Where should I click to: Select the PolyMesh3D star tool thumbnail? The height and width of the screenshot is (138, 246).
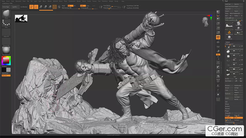click(x=238, y=28)
